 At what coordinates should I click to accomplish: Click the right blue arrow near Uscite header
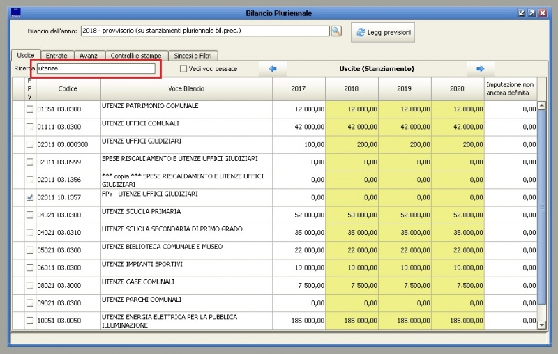pyautogui.click(x=481, y=69)
